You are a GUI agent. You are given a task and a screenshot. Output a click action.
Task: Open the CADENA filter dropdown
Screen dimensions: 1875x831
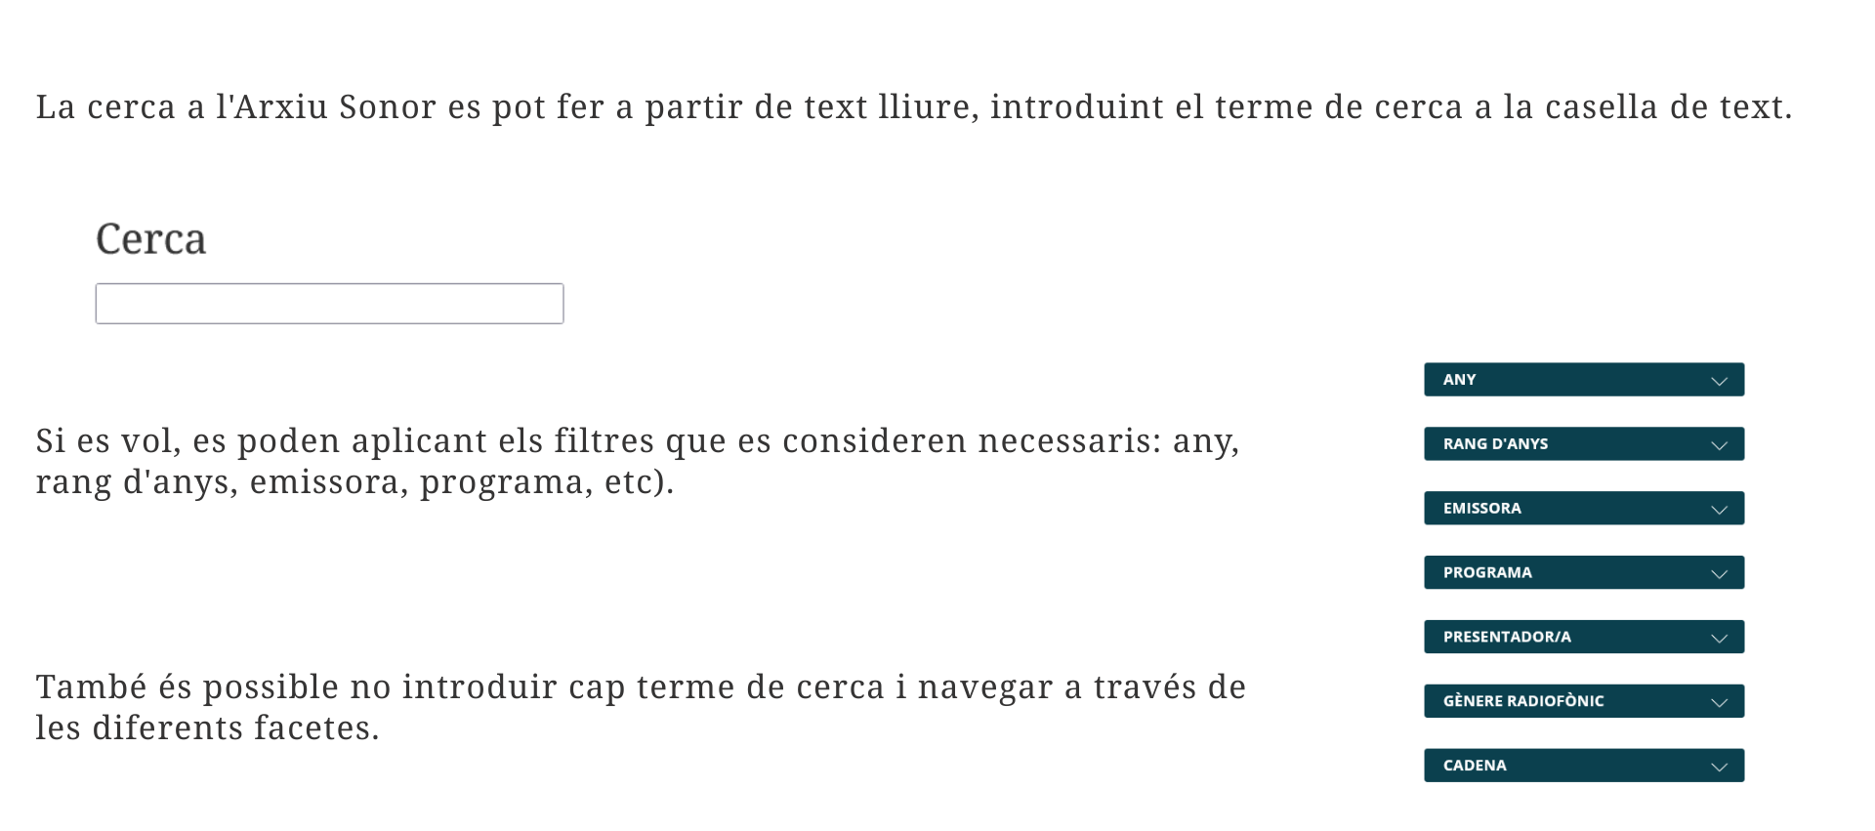[x=1583, y=766]
